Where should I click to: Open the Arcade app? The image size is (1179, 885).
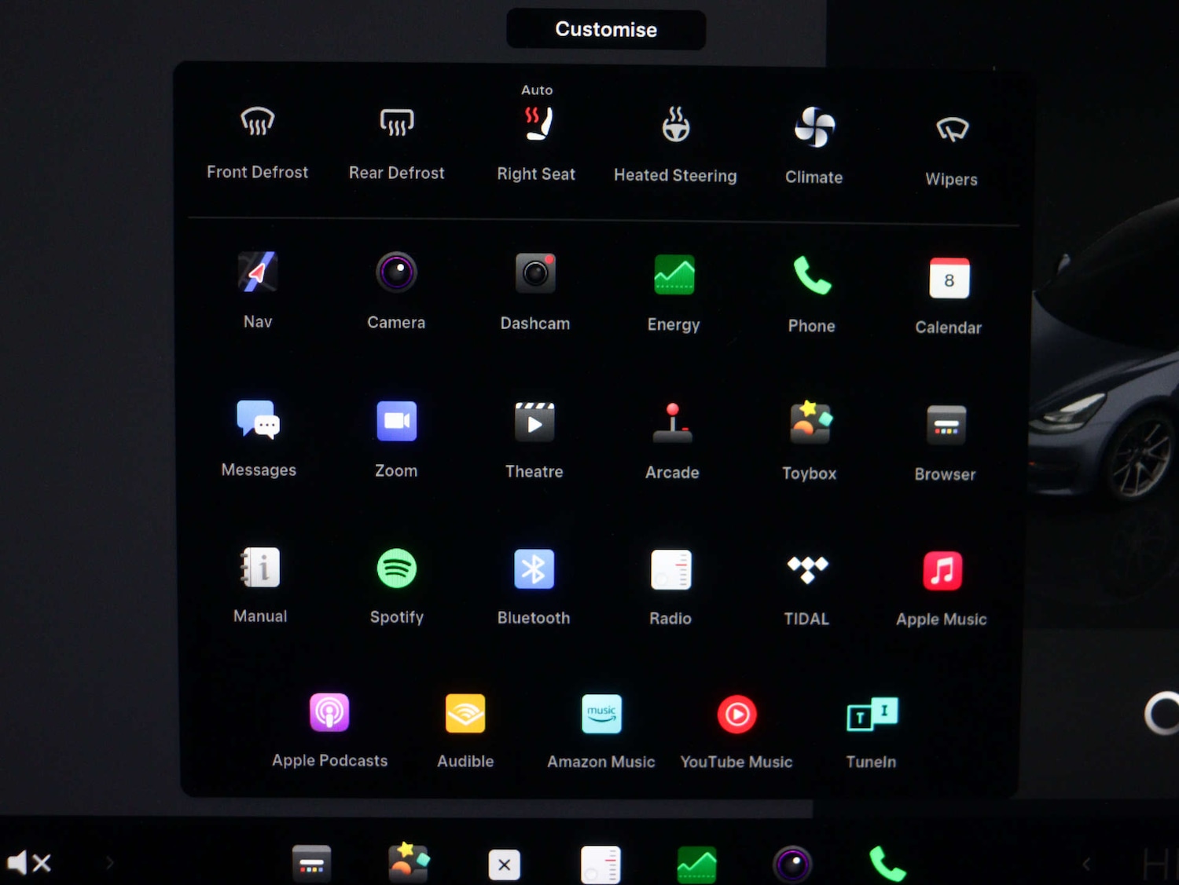tap(672, 424)
